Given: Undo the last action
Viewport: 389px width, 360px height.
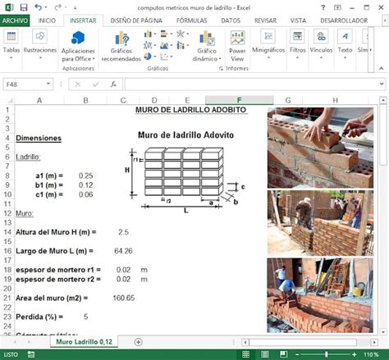Looking at the screenshot, I should (x=39, y=7).
